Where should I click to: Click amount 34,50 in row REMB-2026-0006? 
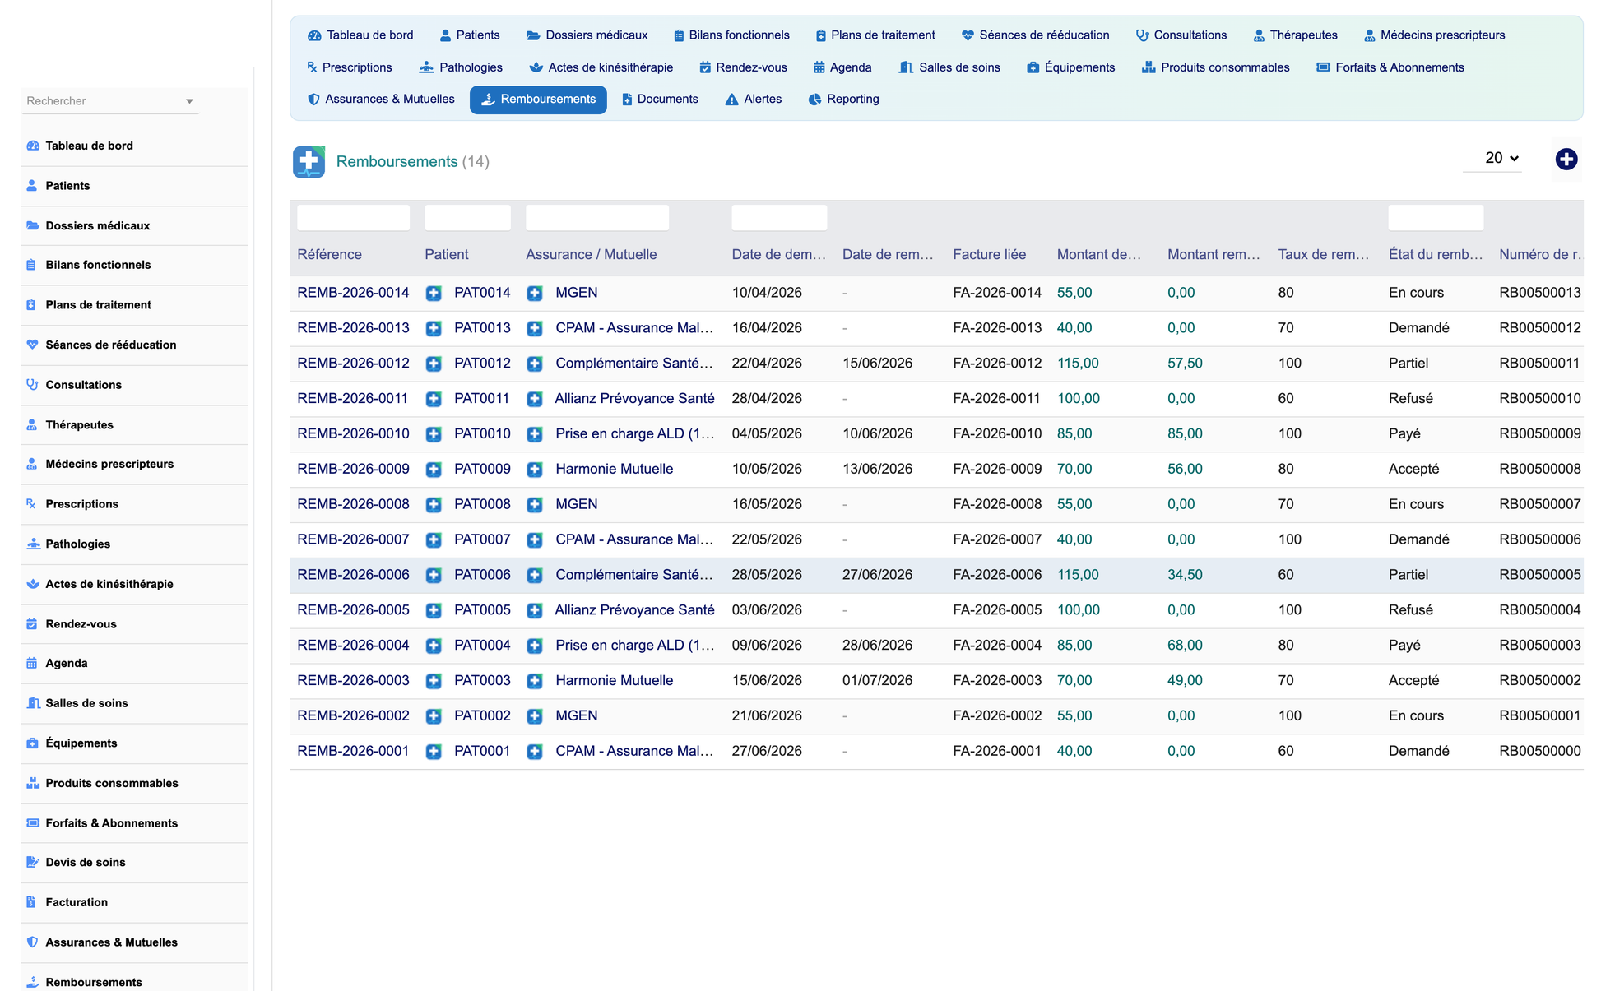click(1185, 575)
